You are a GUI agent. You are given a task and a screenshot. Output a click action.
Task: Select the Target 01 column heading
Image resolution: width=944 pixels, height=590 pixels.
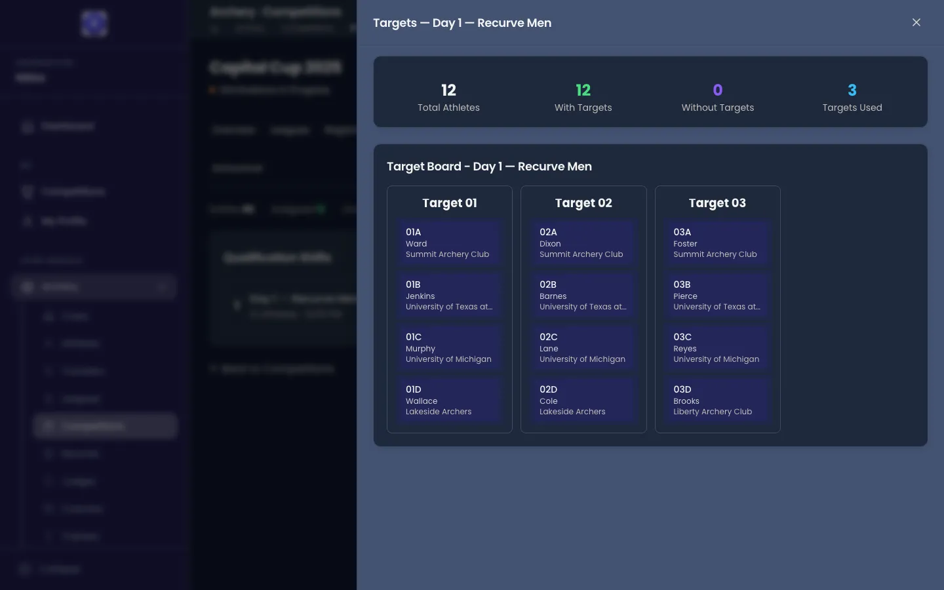(x=450, y=203)
